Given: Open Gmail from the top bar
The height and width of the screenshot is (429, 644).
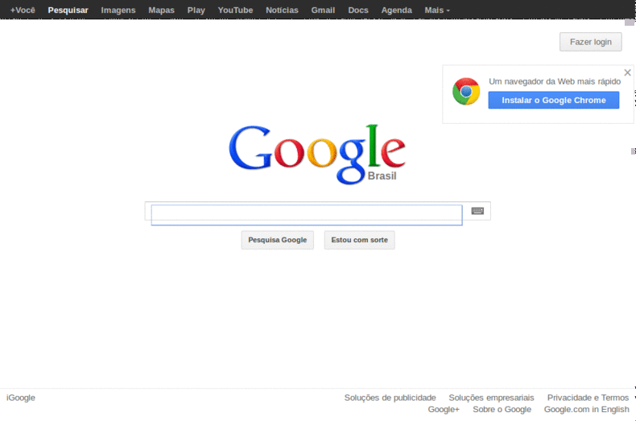Looking at the screenshot, I should pyautogui.click(x=323, y=10).
